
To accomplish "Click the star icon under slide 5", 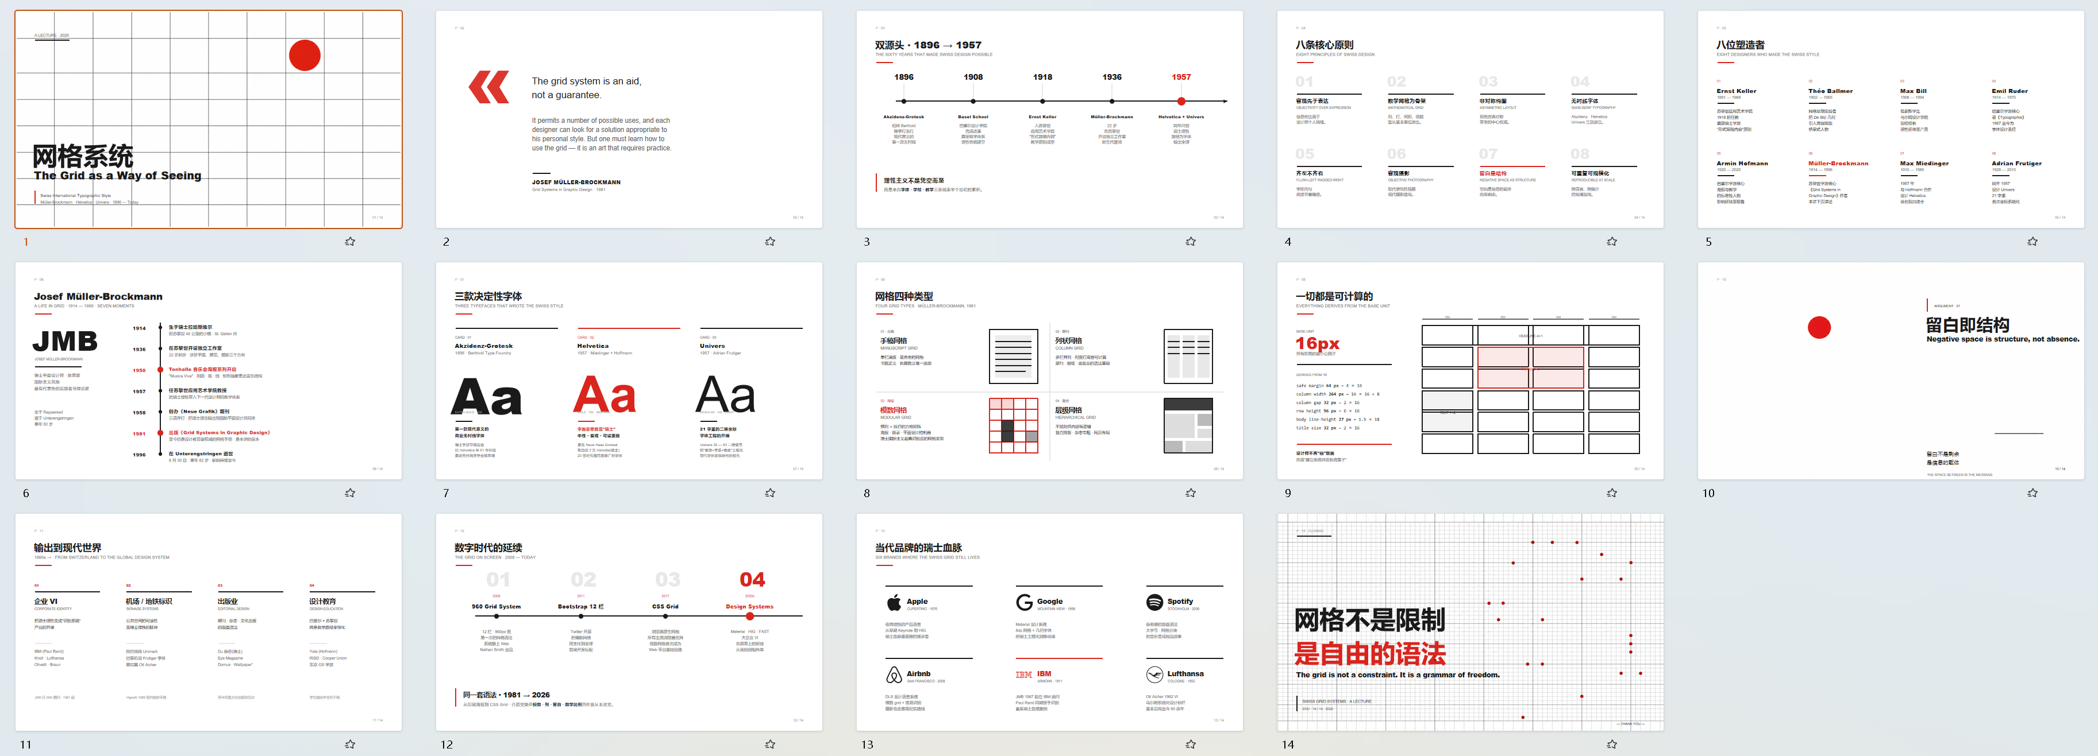I will coord(2032,242).
